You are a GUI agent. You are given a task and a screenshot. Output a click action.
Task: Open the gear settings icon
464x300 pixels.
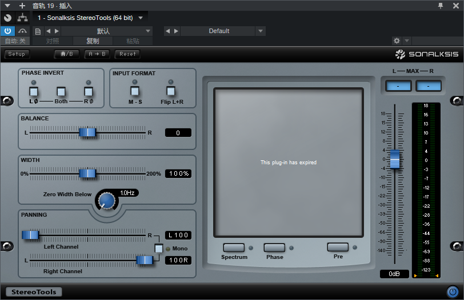[397, 40]
